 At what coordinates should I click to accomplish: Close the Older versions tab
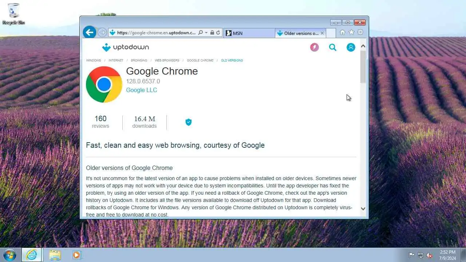coord(322,33)
